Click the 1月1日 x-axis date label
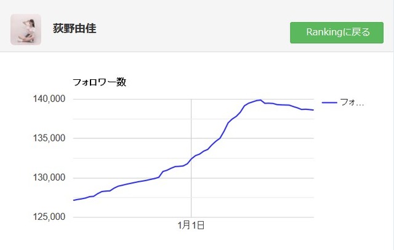394x250 pixels. click(x=191, y=225)
